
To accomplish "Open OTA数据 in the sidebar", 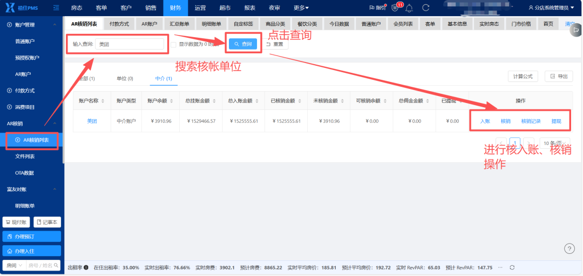I will tap(25, 172).
